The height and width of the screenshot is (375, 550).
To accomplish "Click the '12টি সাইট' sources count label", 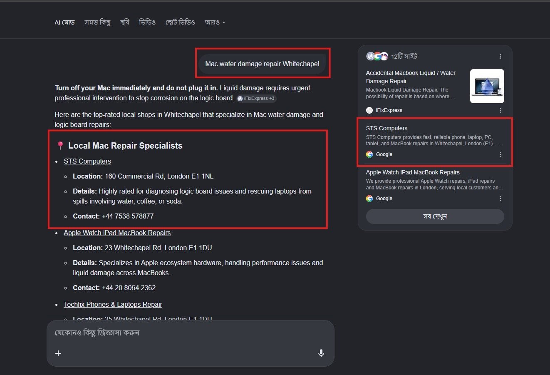I will point(404,56).
